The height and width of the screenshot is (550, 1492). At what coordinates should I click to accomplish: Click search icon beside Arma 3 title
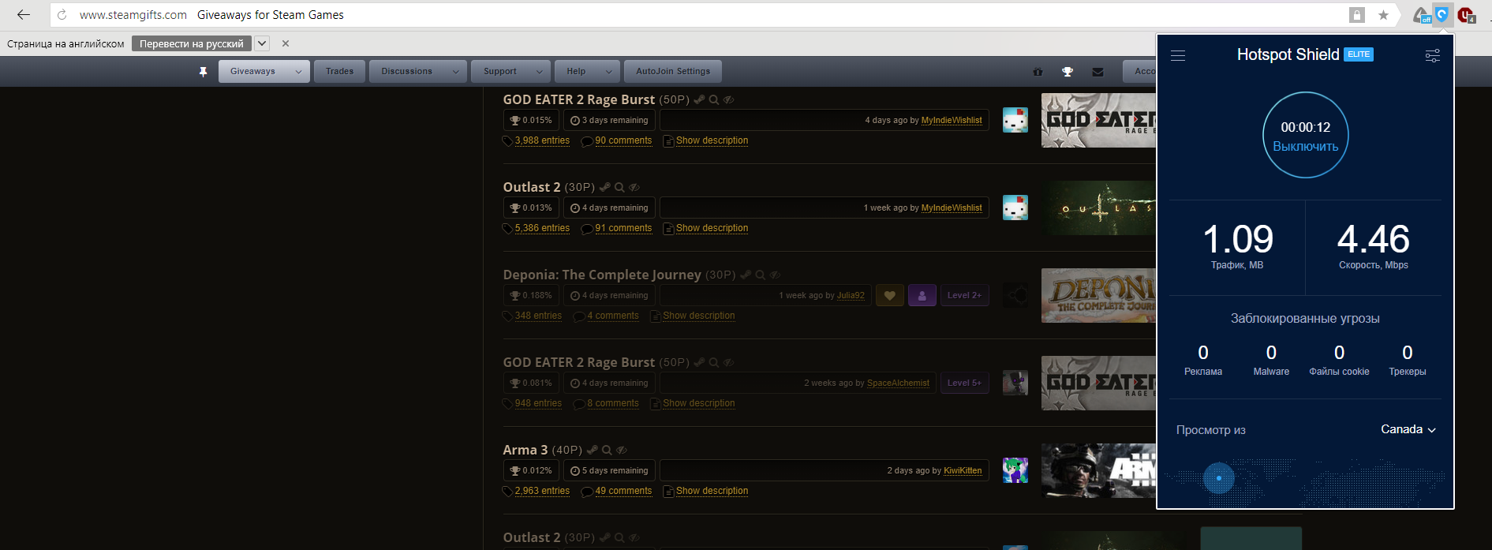coord(607,450)
